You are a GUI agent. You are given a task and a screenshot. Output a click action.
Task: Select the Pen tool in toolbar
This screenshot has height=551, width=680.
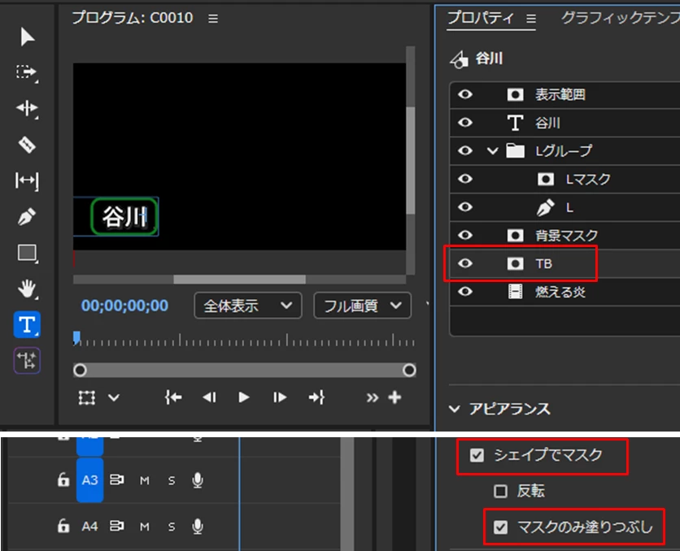click(27, 217)
